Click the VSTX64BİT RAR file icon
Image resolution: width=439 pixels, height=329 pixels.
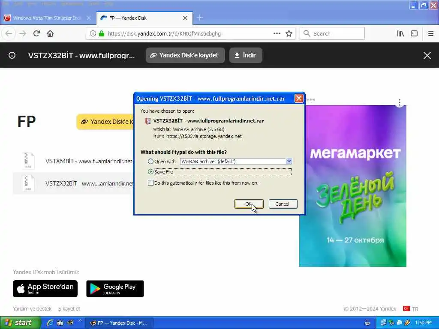click(28, 161)
